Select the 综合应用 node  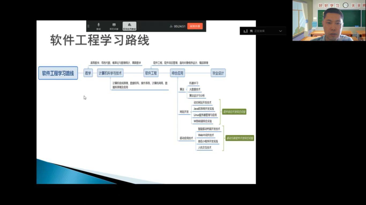177,73
